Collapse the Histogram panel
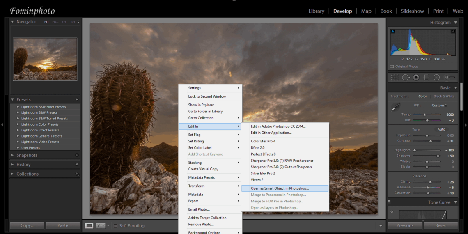 455,23
